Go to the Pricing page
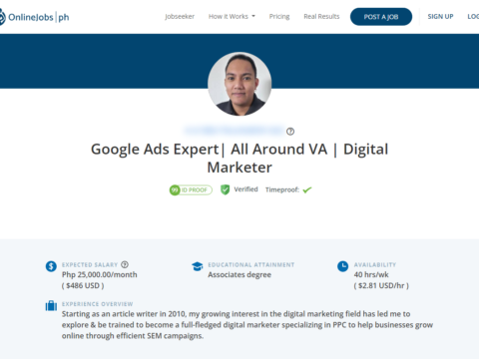 click(x=279, y=16)
